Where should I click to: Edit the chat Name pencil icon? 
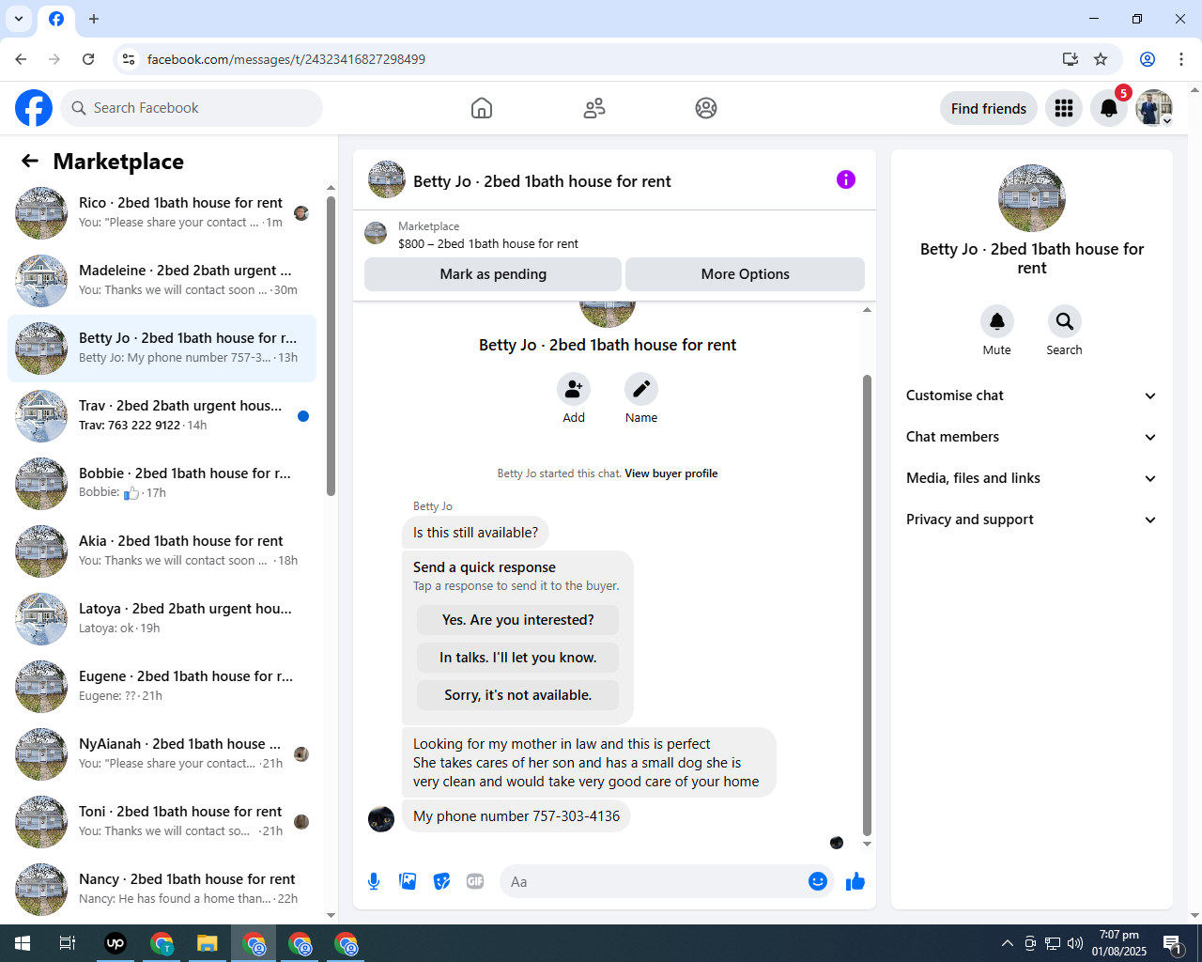pyautogui.click(x=641, y=389)
